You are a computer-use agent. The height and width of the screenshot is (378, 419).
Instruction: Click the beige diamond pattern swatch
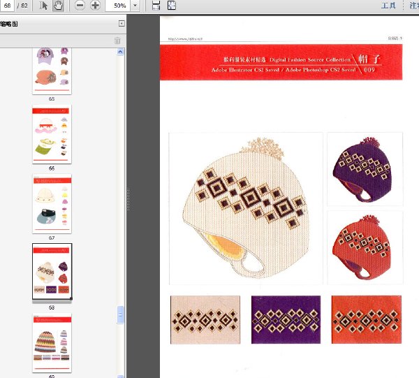pyautogui.click(x=205, y=319)
